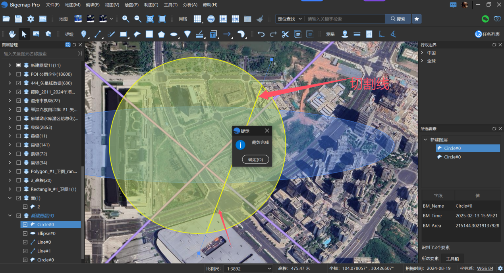
Task: Uncheck the 温州市县级(22) layer
Action: (x=18, y=100)
